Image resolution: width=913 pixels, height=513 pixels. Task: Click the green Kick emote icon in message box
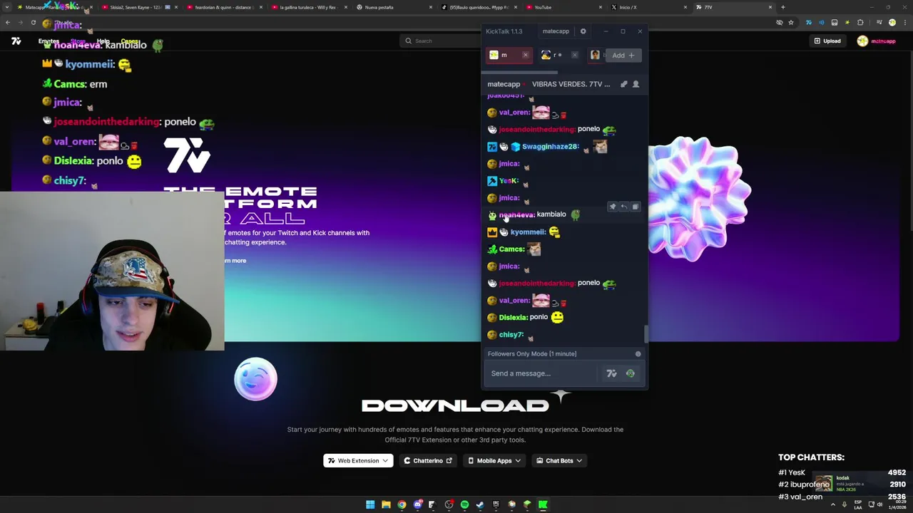630,373
